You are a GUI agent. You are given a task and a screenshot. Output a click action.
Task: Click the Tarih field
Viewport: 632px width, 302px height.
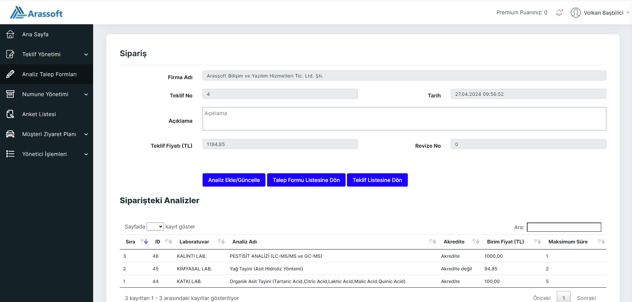[528, 94]
